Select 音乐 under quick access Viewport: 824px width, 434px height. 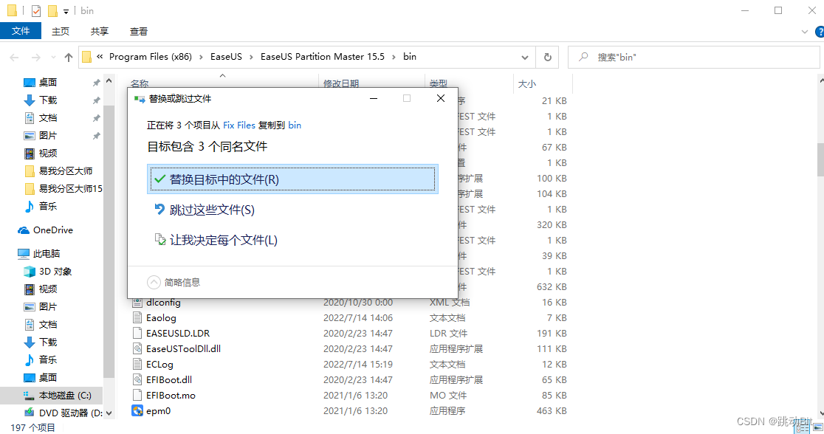[48, 207]
